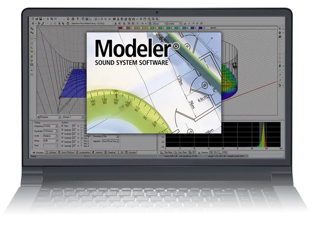Open the Projection dropdown below the model view
314x236 pixels.
50,117
